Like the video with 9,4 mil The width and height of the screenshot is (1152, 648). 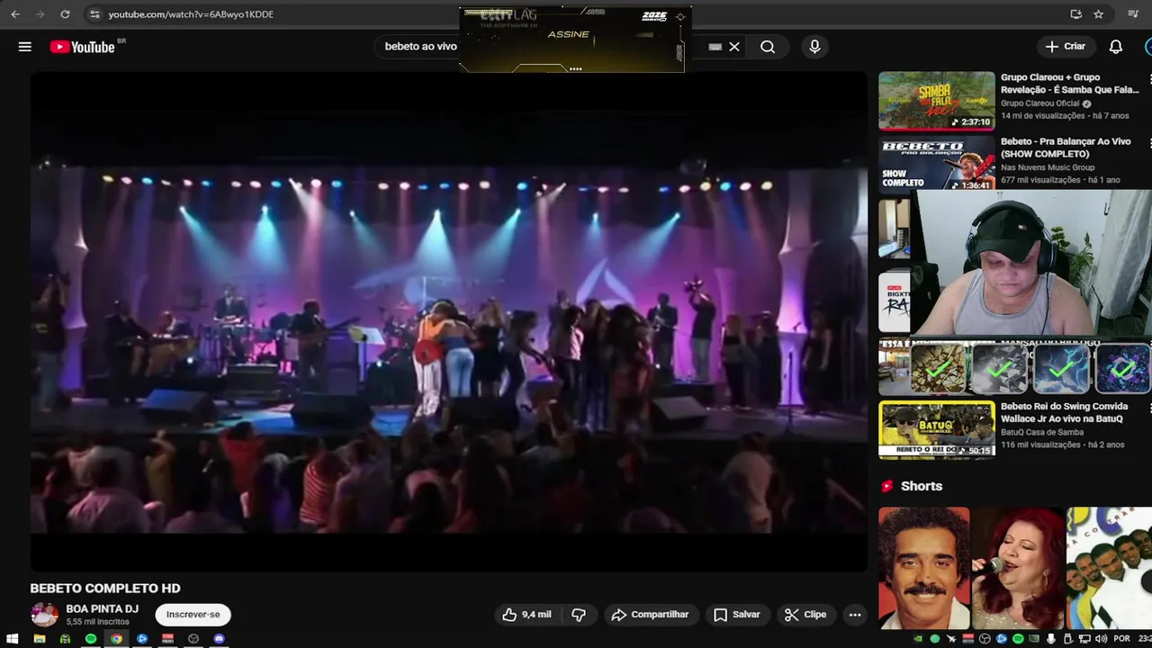pos(526,615)
